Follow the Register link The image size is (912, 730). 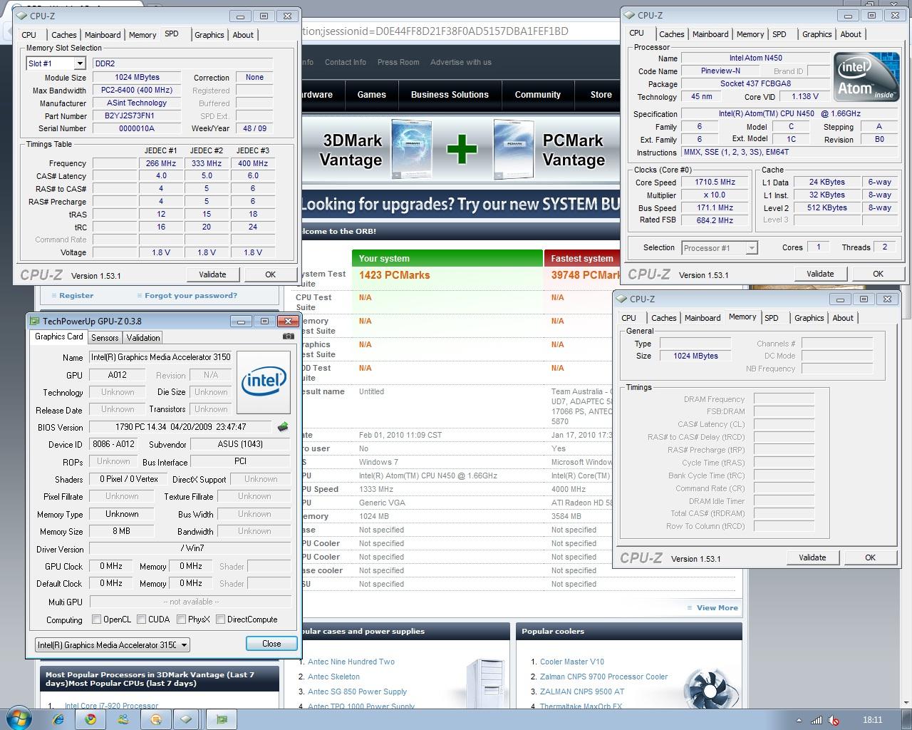click(76, 295)
